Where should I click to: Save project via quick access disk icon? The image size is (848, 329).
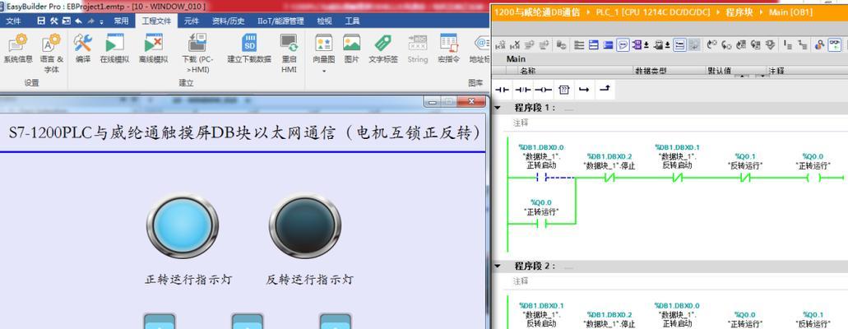pos(41,21)
